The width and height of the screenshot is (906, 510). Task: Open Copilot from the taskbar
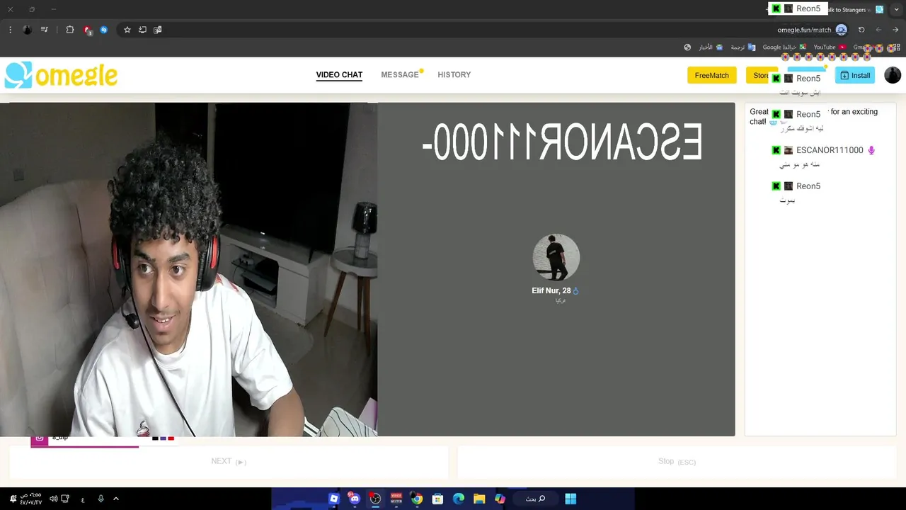[x=500, y=499]
